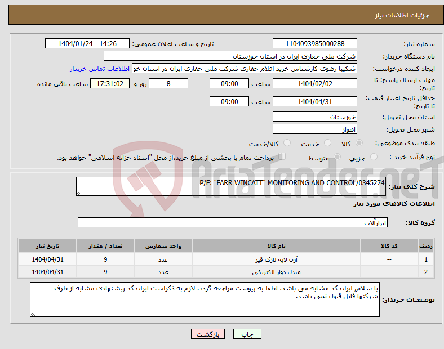Click the واحد شمارش column header
Image resolution: width=444 pixels, height=349 pixels.
click(163, 246)
